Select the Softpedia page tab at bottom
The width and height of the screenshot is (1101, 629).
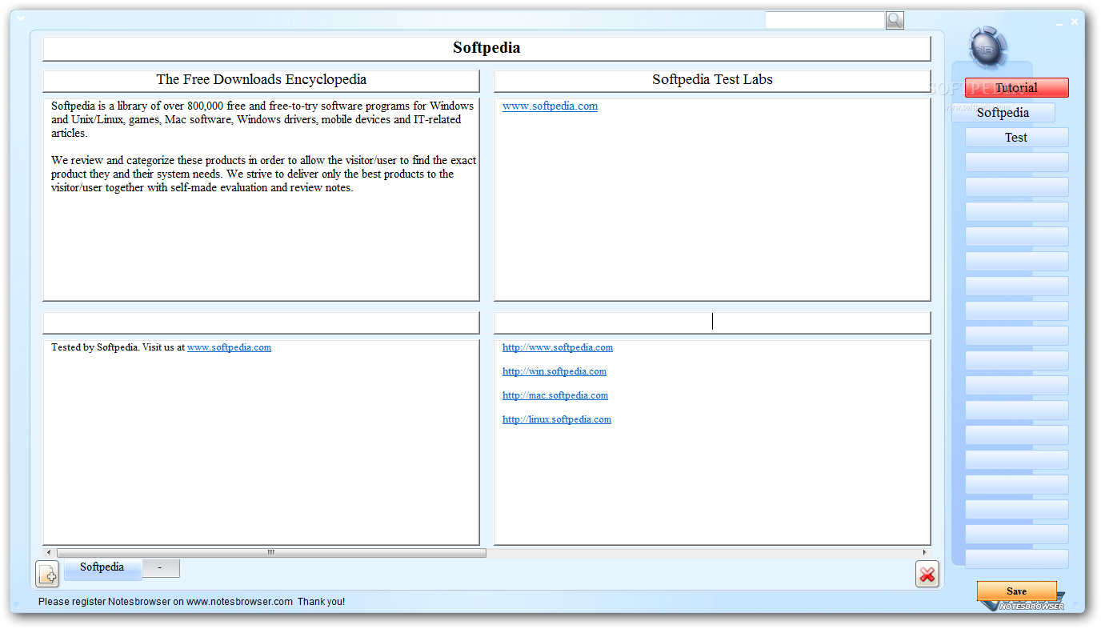coord(102,568)
